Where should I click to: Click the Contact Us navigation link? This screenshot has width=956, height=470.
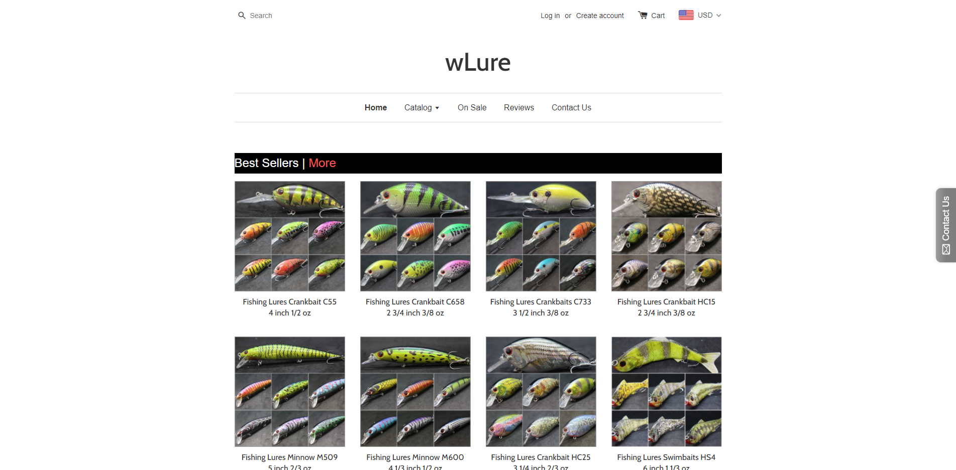click(x=571, y=107)
